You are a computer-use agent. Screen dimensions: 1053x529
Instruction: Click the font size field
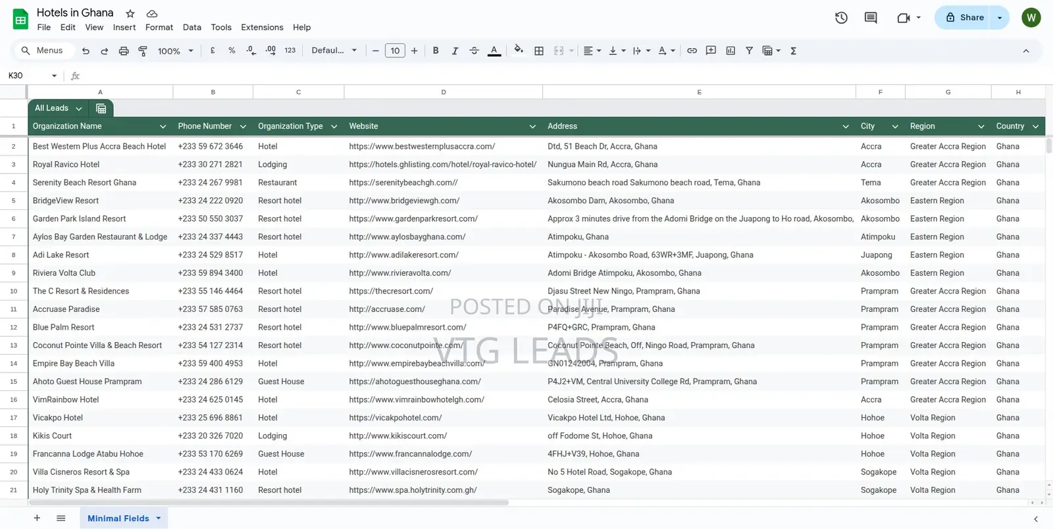[x=395, y=51]
